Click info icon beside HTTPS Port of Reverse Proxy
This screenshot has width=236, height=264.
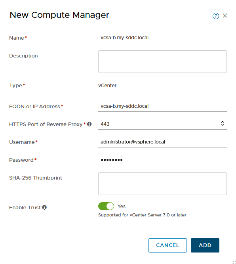point(89,124)
